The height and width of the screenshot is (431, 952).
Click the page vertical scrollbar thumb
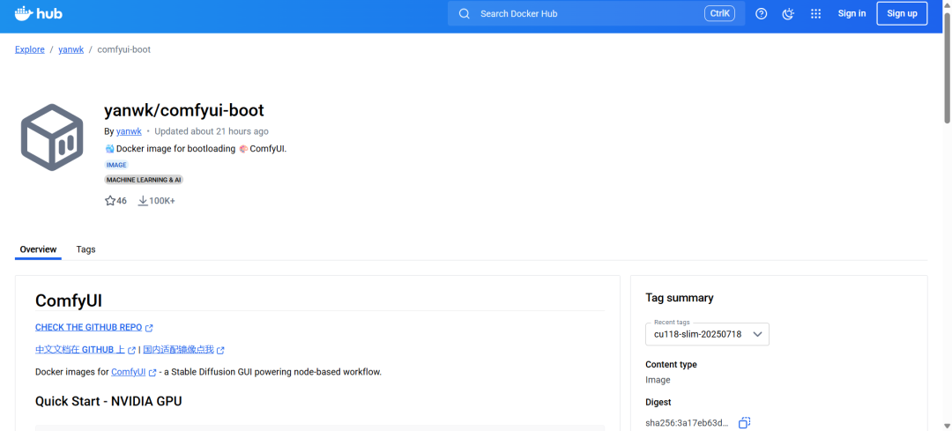(947, 67)
